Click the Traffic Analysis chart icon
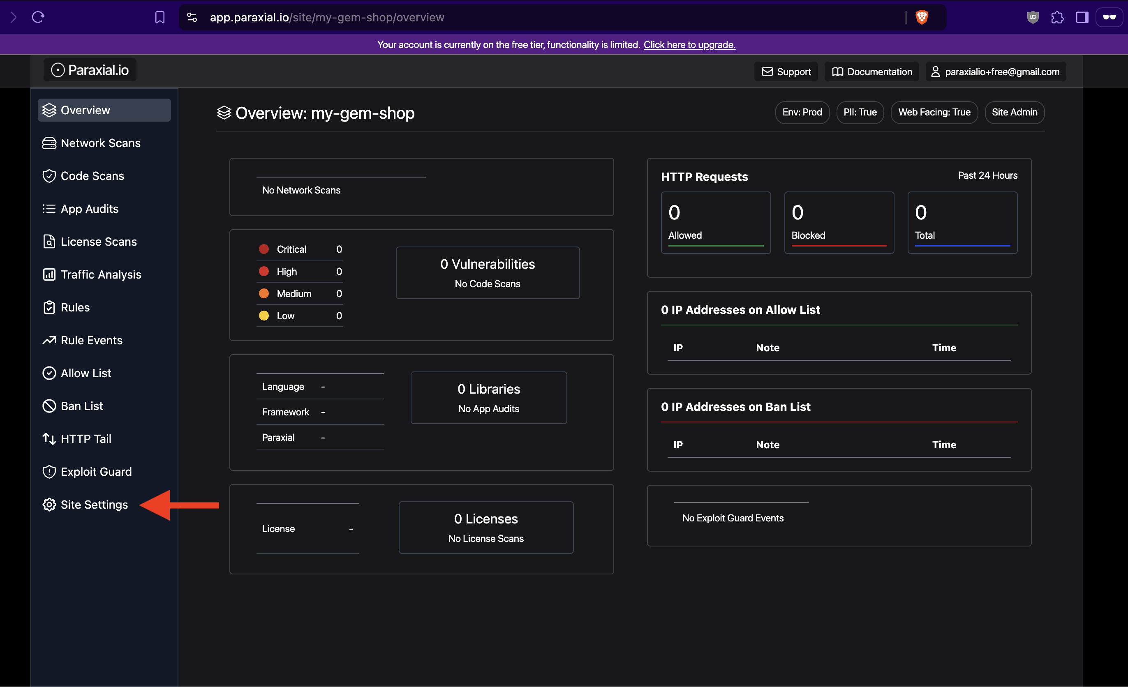 [49, 274]
